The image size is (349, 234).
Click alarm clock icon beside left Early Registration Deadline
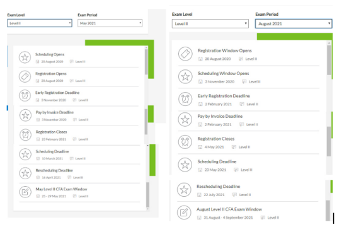pos(25,96)
